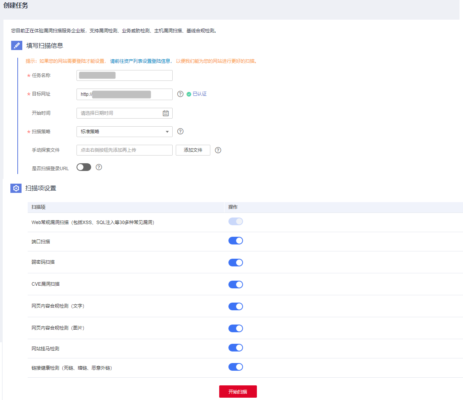Click the 开始时间 date time picker field

tap(120, 113)
